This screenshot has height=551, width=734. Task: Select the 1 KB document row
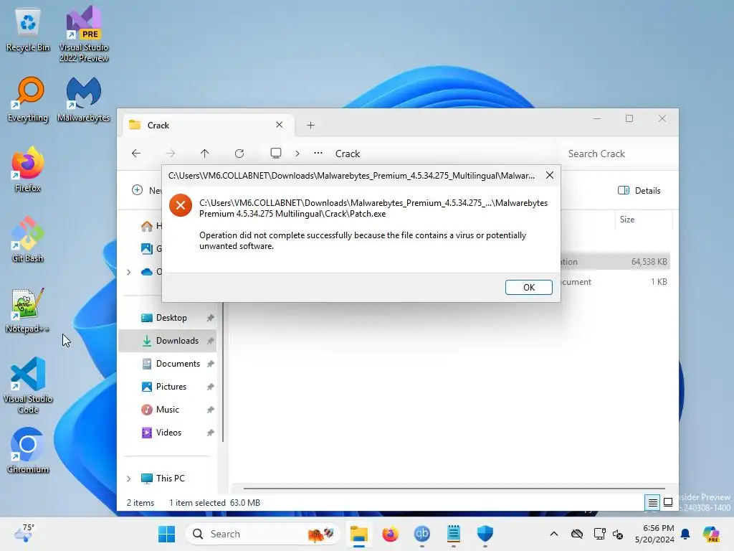(x=615, y=281)
